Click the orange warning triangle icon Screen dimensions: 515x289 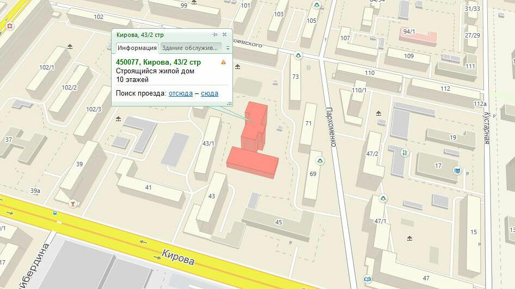[x=223, y=62]
